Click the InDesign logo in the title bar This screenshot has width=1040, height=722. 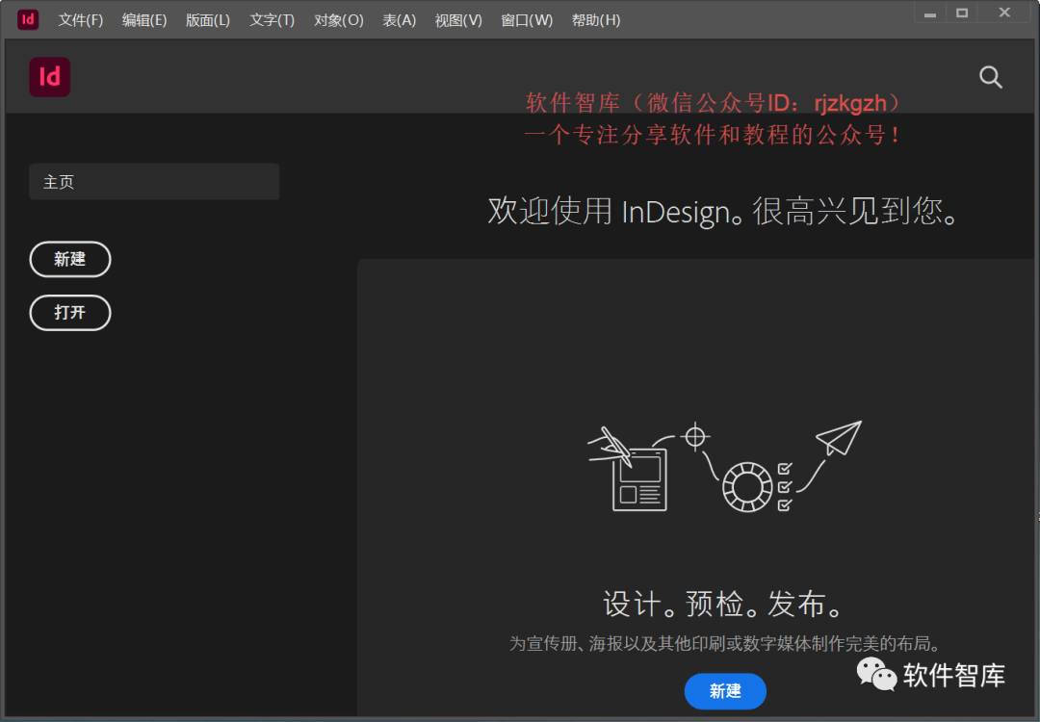coord(28,19)
